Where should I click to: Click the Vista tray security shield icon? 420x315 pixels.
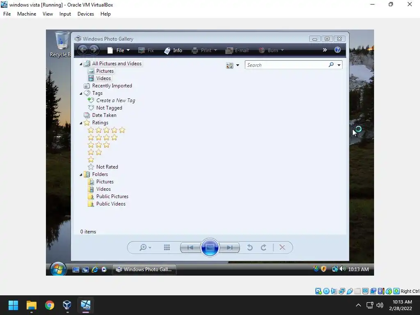tap(324, 269)
